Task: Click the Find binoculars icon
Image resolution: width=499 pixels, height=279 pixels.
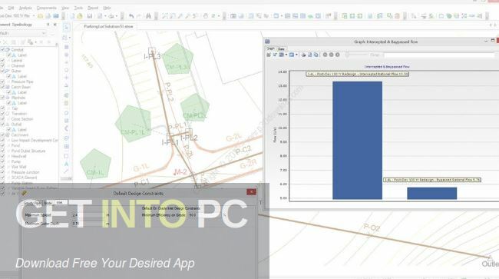Action: [x=148, y=16]
